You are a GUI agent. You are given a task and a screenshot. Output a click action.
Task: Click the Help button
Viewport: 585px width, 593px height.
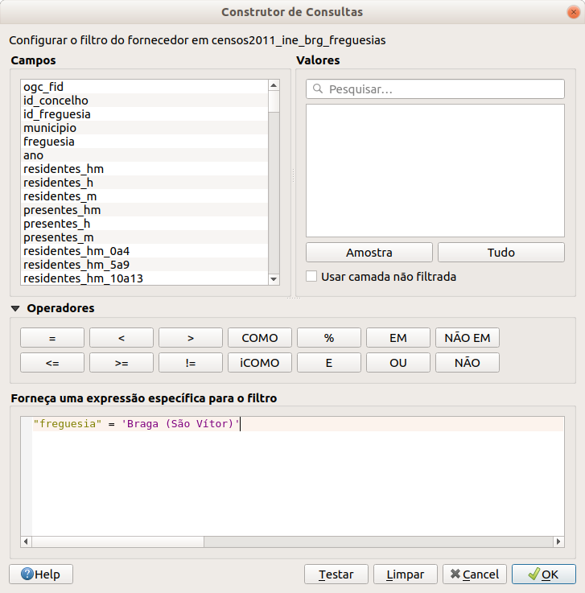[x=41, y=574]
